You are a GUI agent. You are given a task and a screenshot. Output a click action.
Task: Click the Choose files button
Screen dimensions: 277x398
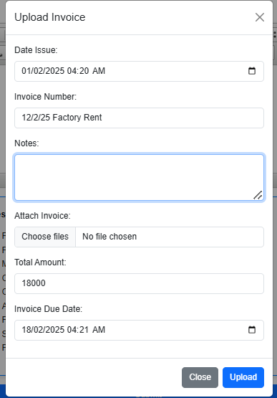[x=45, y=237]
